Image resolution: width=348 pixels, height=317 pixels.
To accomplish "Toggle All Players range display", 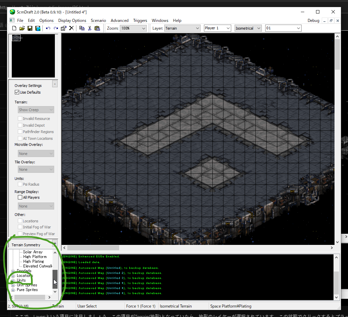I will pos(20,197).
